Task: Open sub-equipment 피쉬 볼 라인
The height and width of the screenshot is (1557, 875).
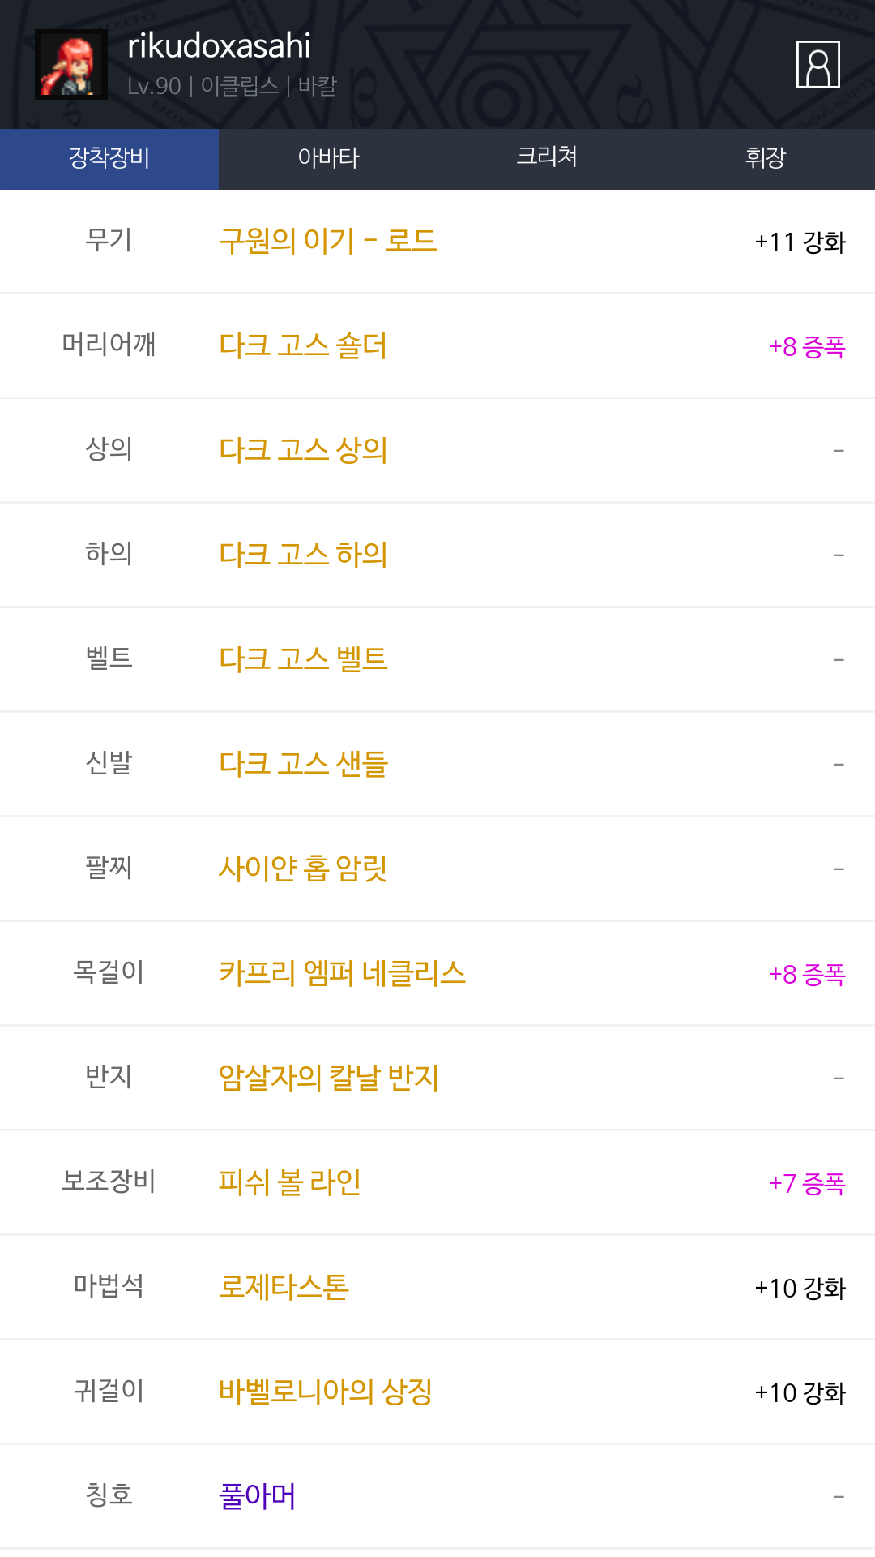Action: (289, 1182)
